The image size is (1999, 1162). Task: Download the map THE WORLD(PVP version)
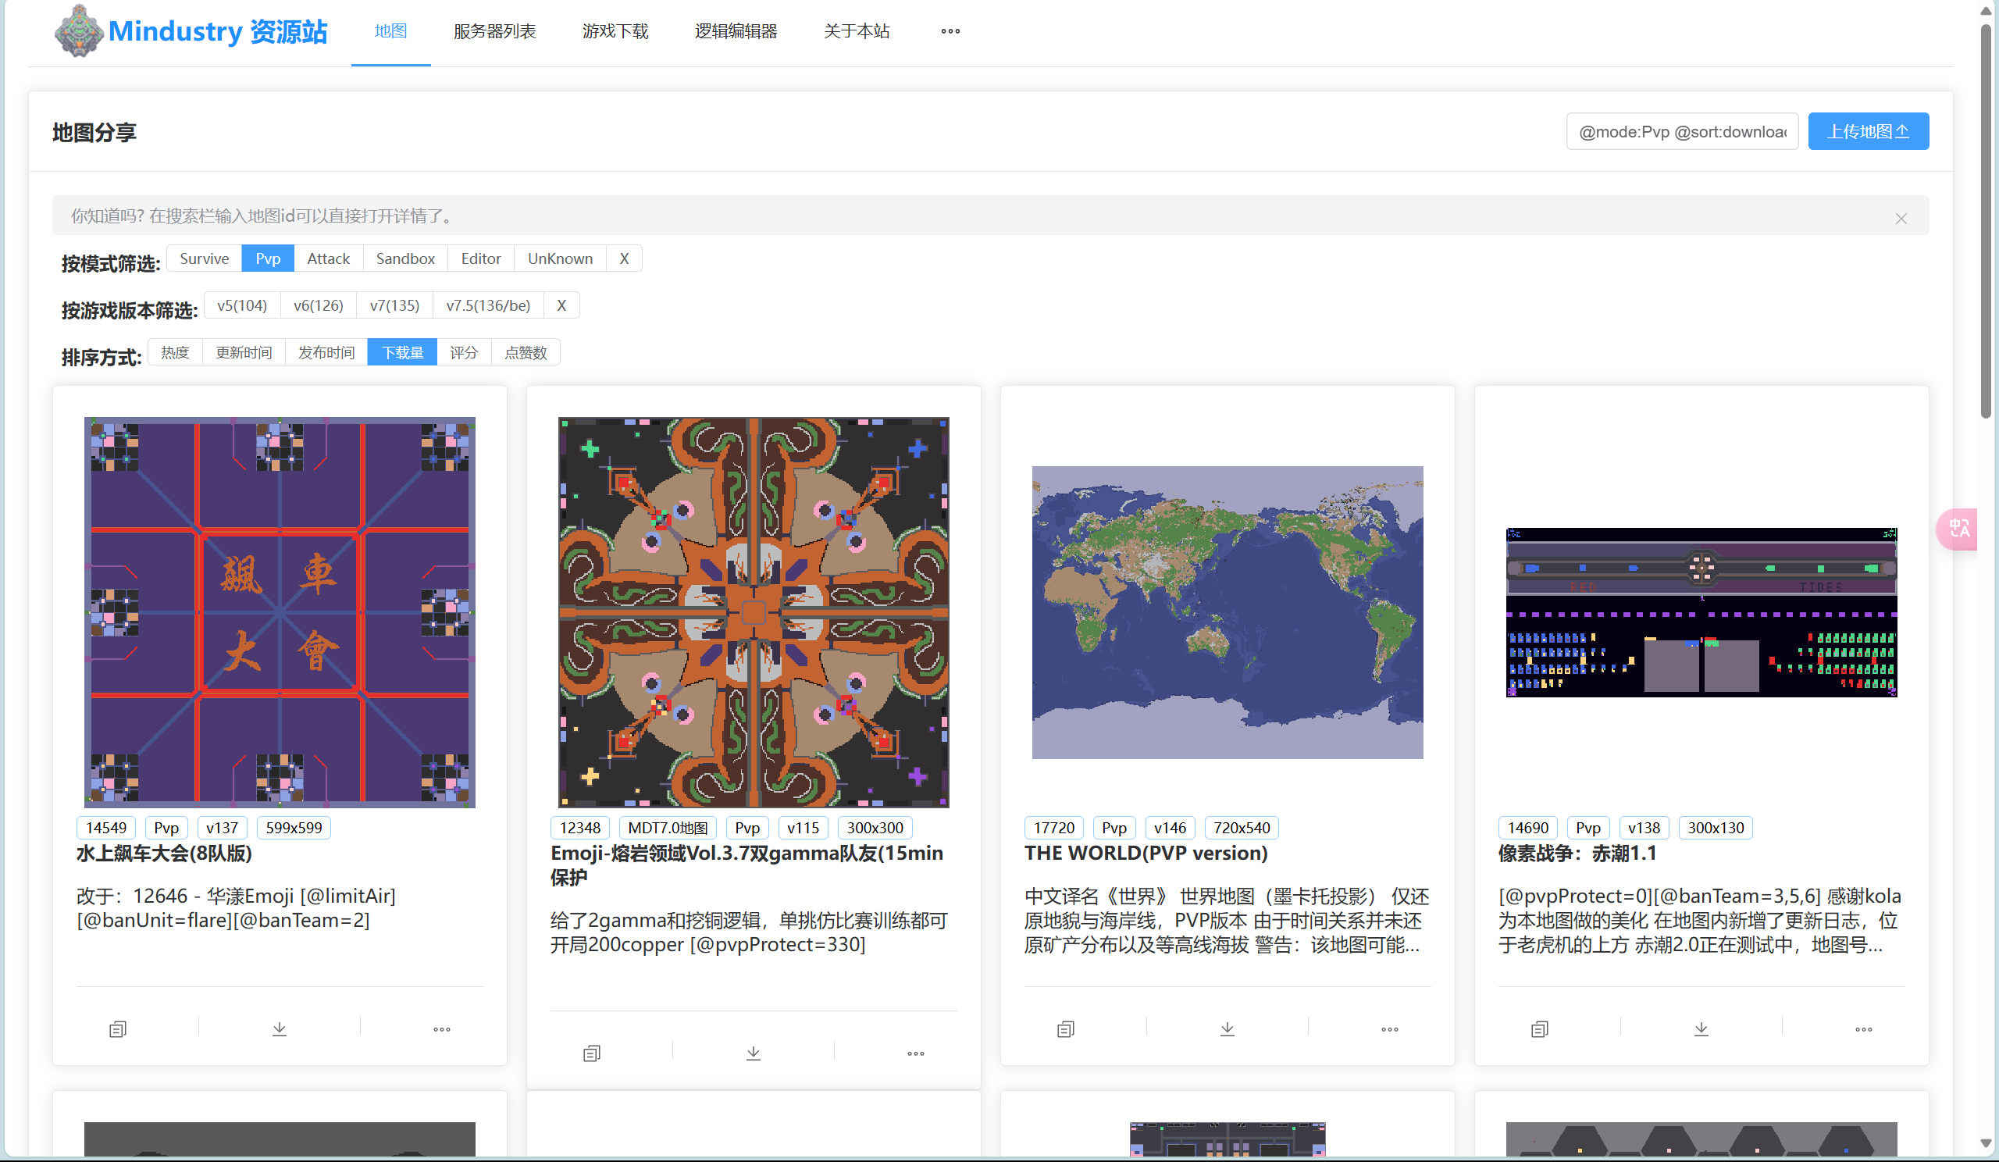1228,1028
